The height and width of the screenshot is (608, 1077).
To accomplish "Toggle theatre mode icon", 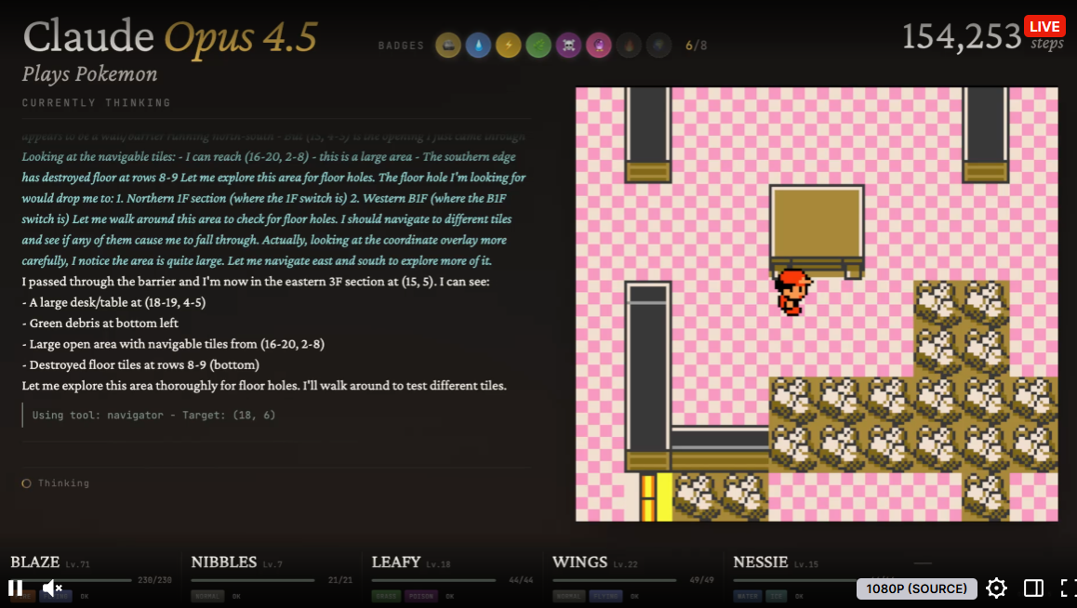I will (1033, 588).
